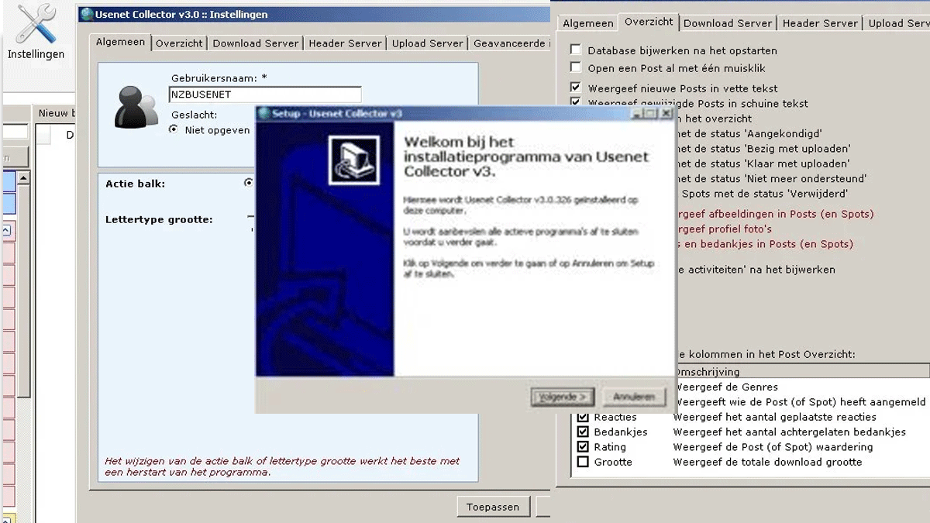Toggle 'Open een Post al met één muisklik'

tap(576, 67)
